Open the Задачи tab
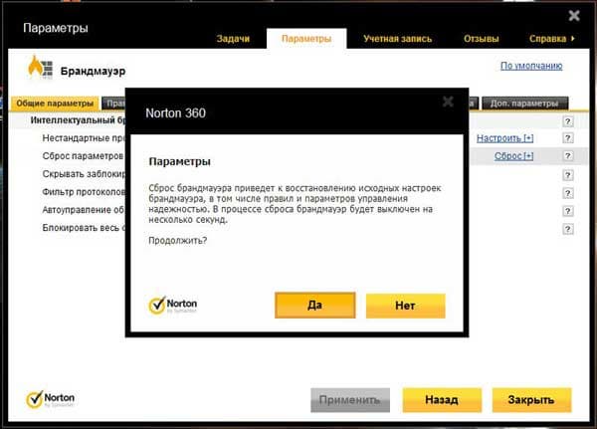The width and height of the screenshot is (597, 429). point(233,39)
